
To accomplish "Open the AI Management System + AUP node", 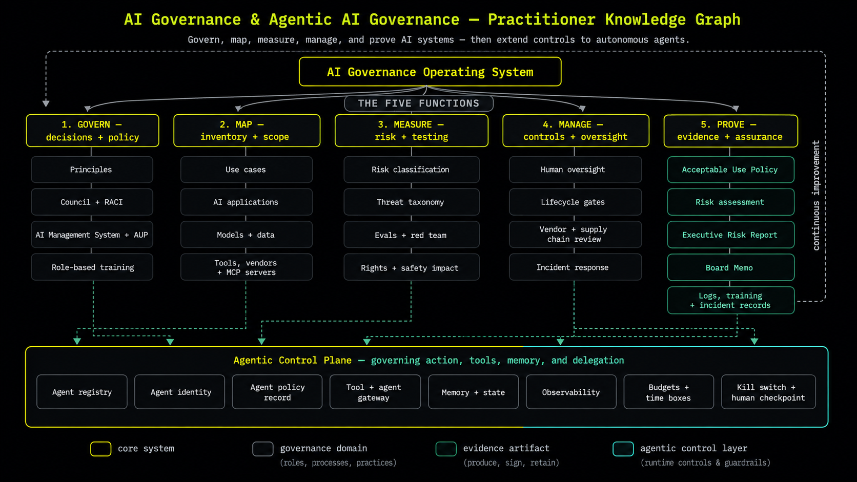I will [92, 235].
